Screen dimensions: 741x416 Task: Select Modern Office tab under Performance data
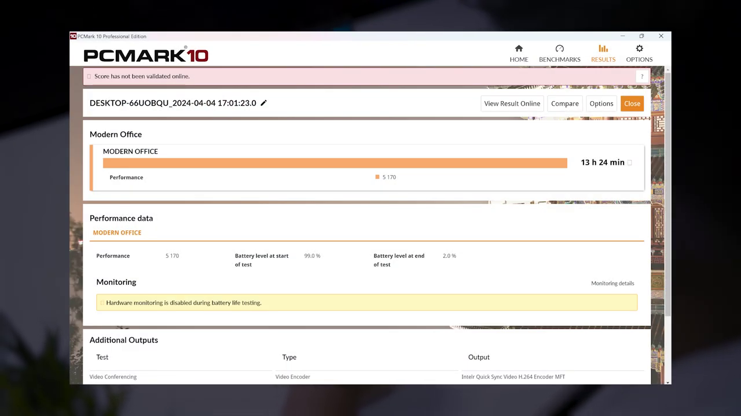117,233
